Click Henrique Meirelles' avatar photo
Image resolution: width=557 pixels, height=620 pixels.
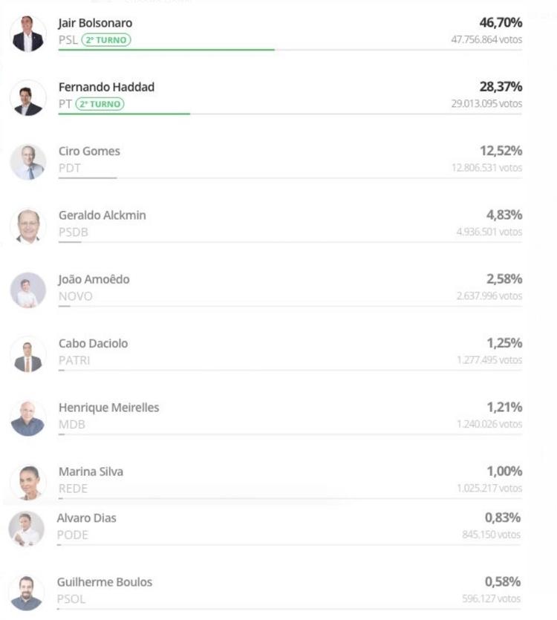click(28, 418)
